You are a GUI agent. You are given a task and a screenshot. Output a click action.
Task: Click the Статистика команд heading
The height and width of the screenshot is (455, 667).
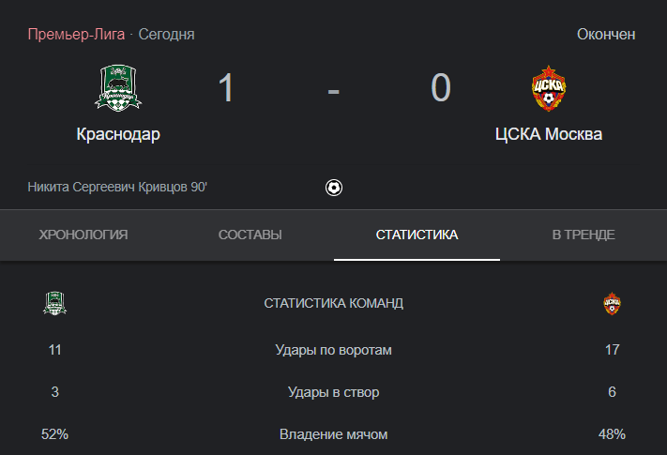[x=334, y=303]
